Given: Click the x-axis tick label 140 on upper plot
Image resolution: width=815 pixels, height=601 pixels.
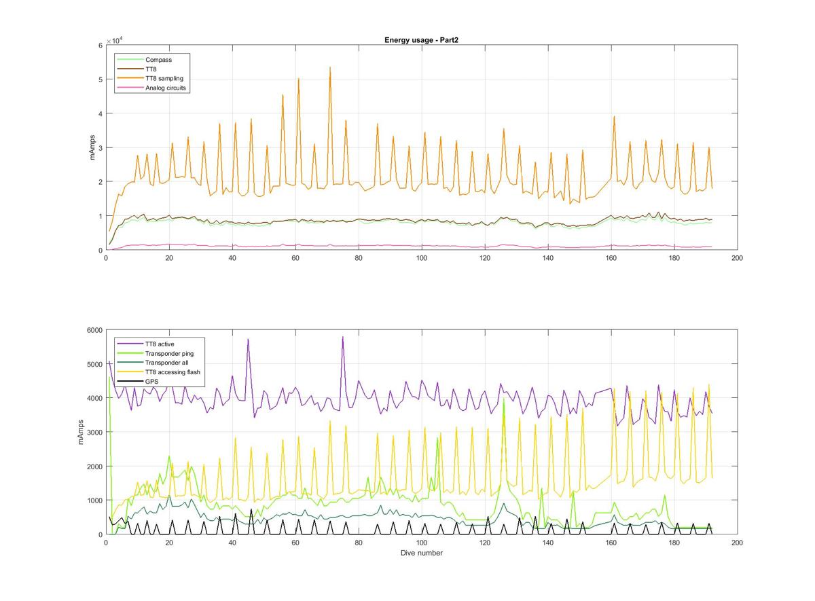Looking at the screenshot, I should 548,258.
